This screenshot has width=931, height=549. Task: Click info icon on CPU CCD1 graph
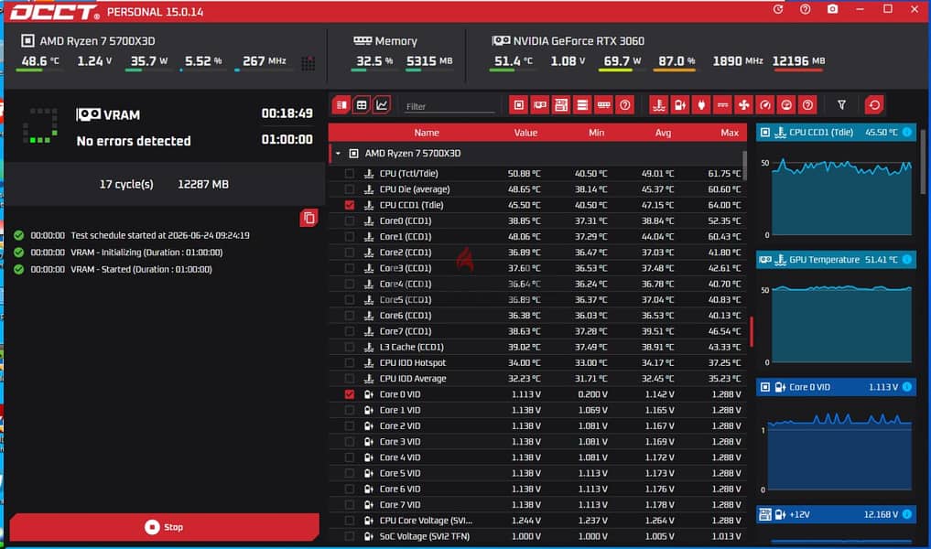906,132
